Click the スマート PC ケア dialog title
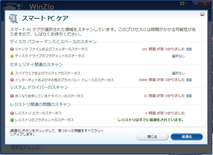Image resolution: width=213 pixels, height=155 pixels. pyautogui.click(x=45, y=18)
